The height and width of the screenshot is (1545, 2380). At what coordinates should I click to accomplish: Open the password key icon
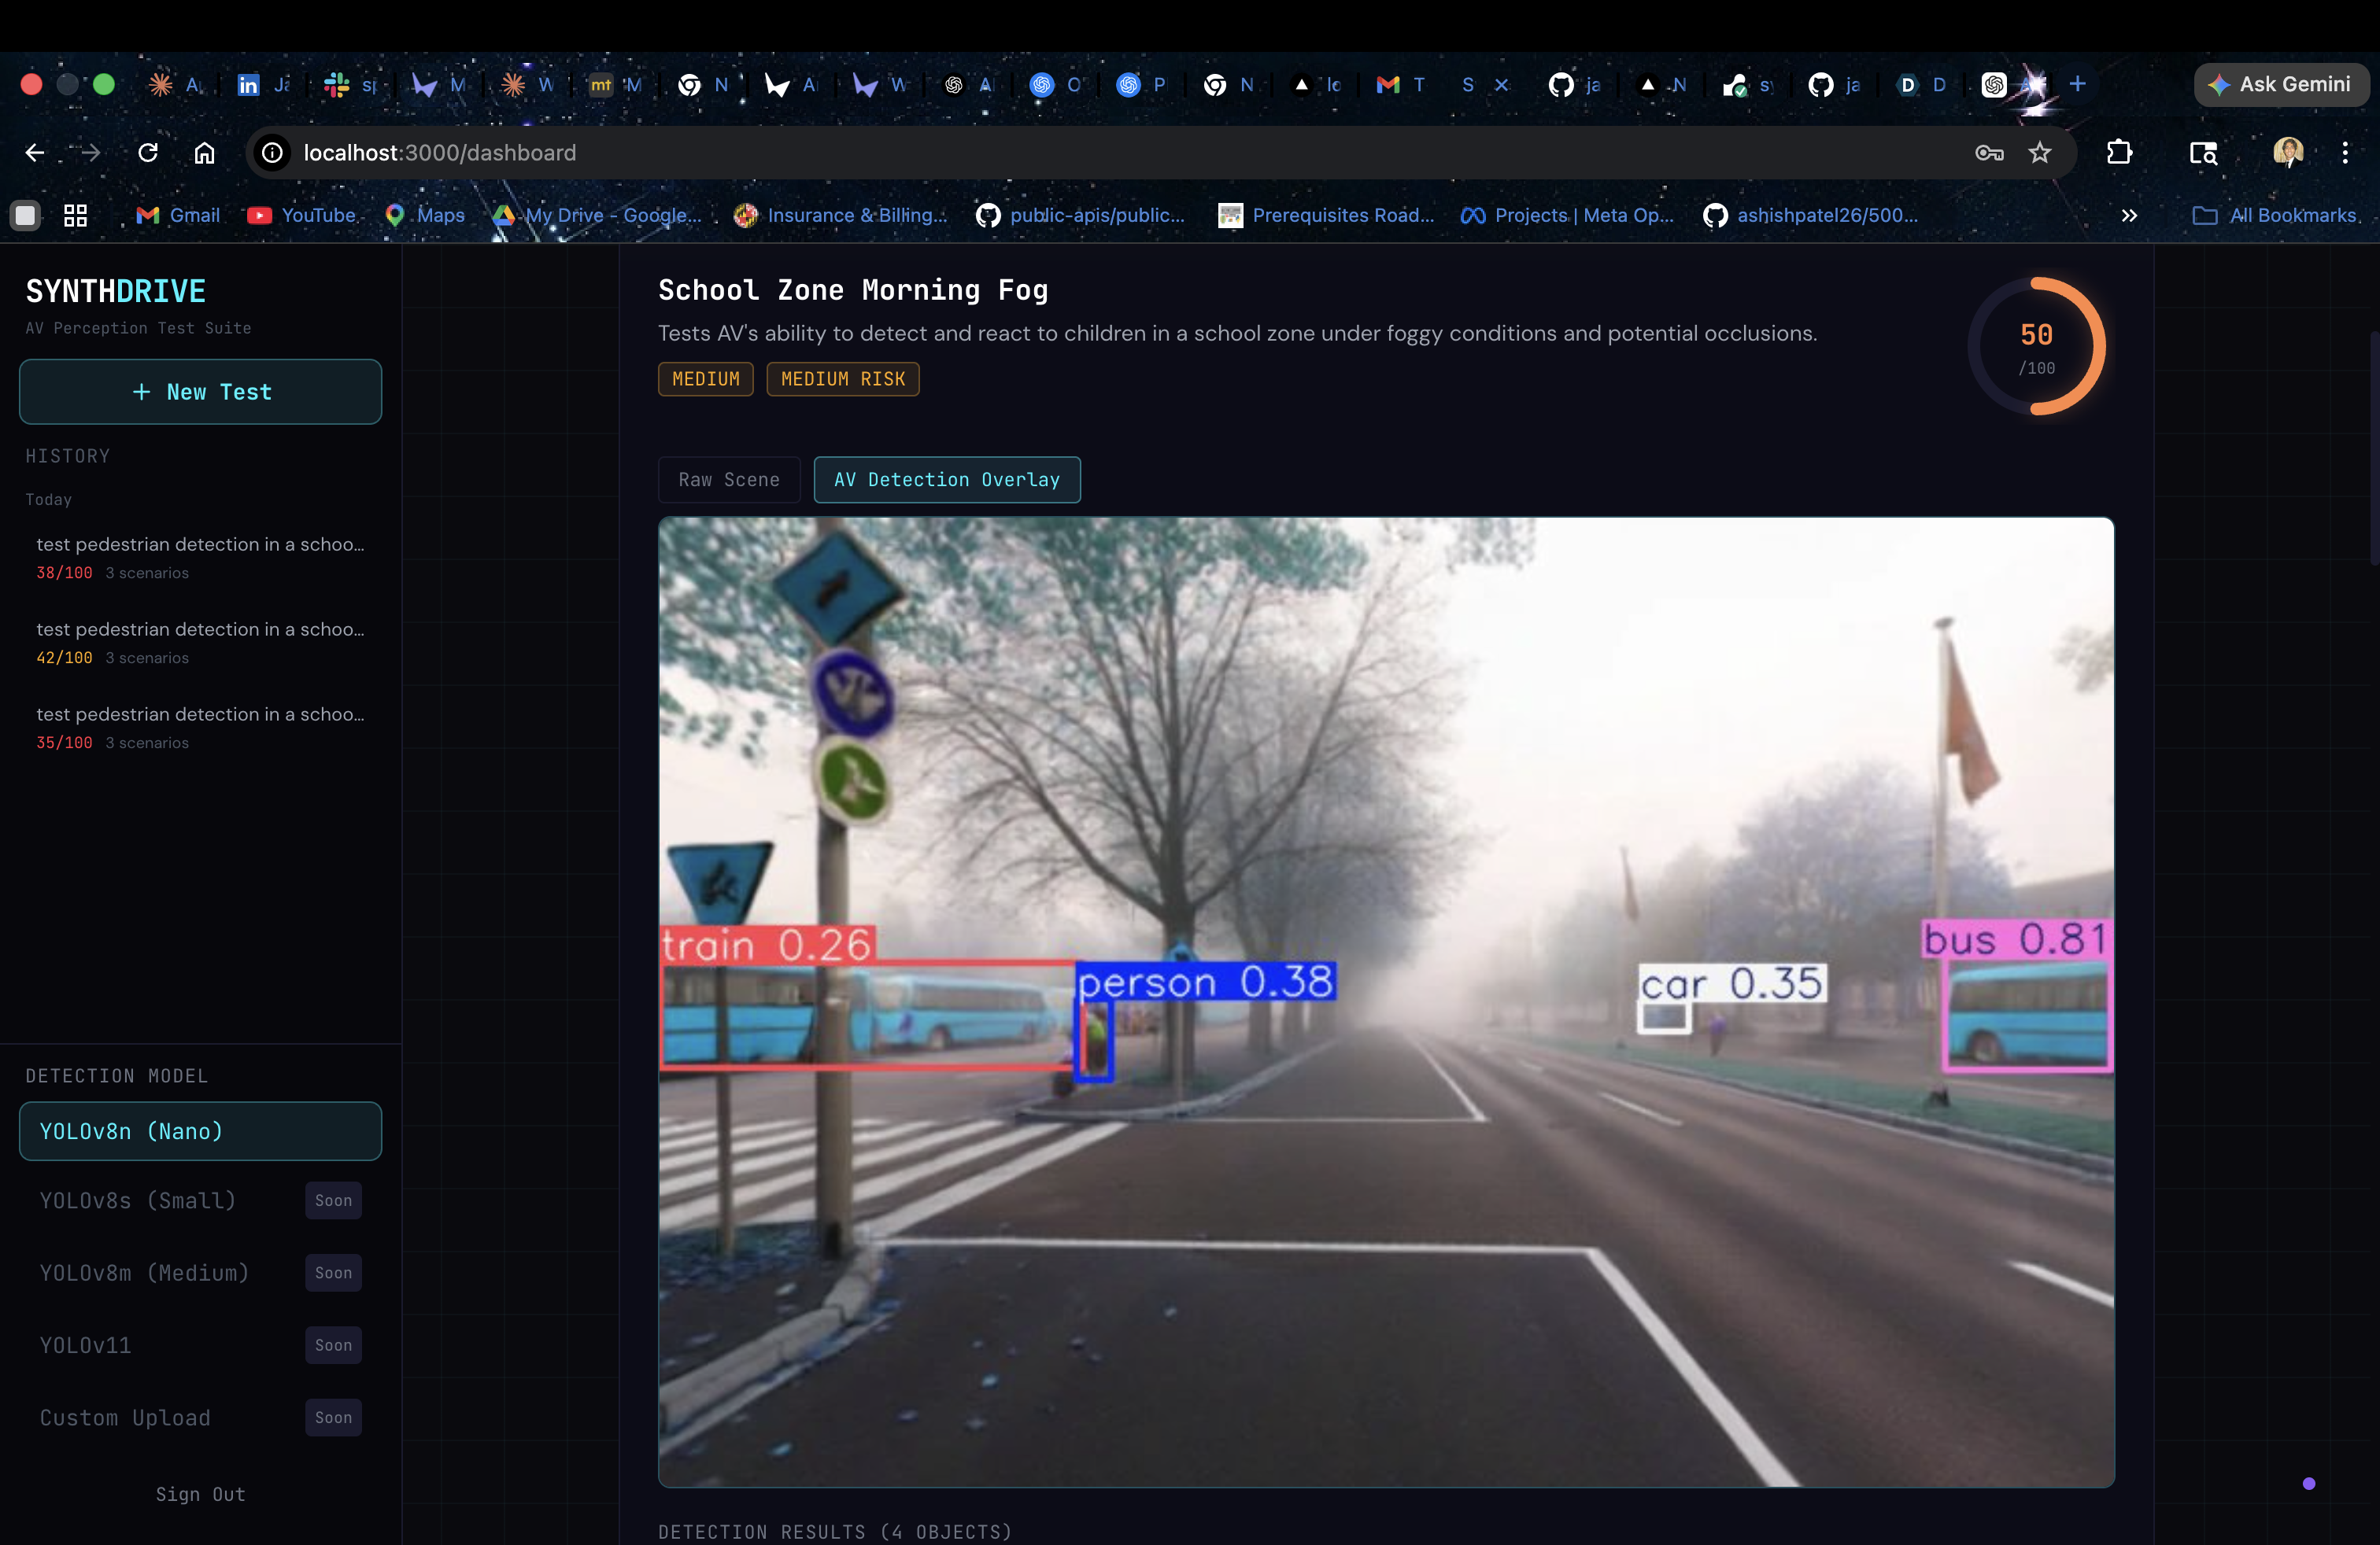[1988, 153]
